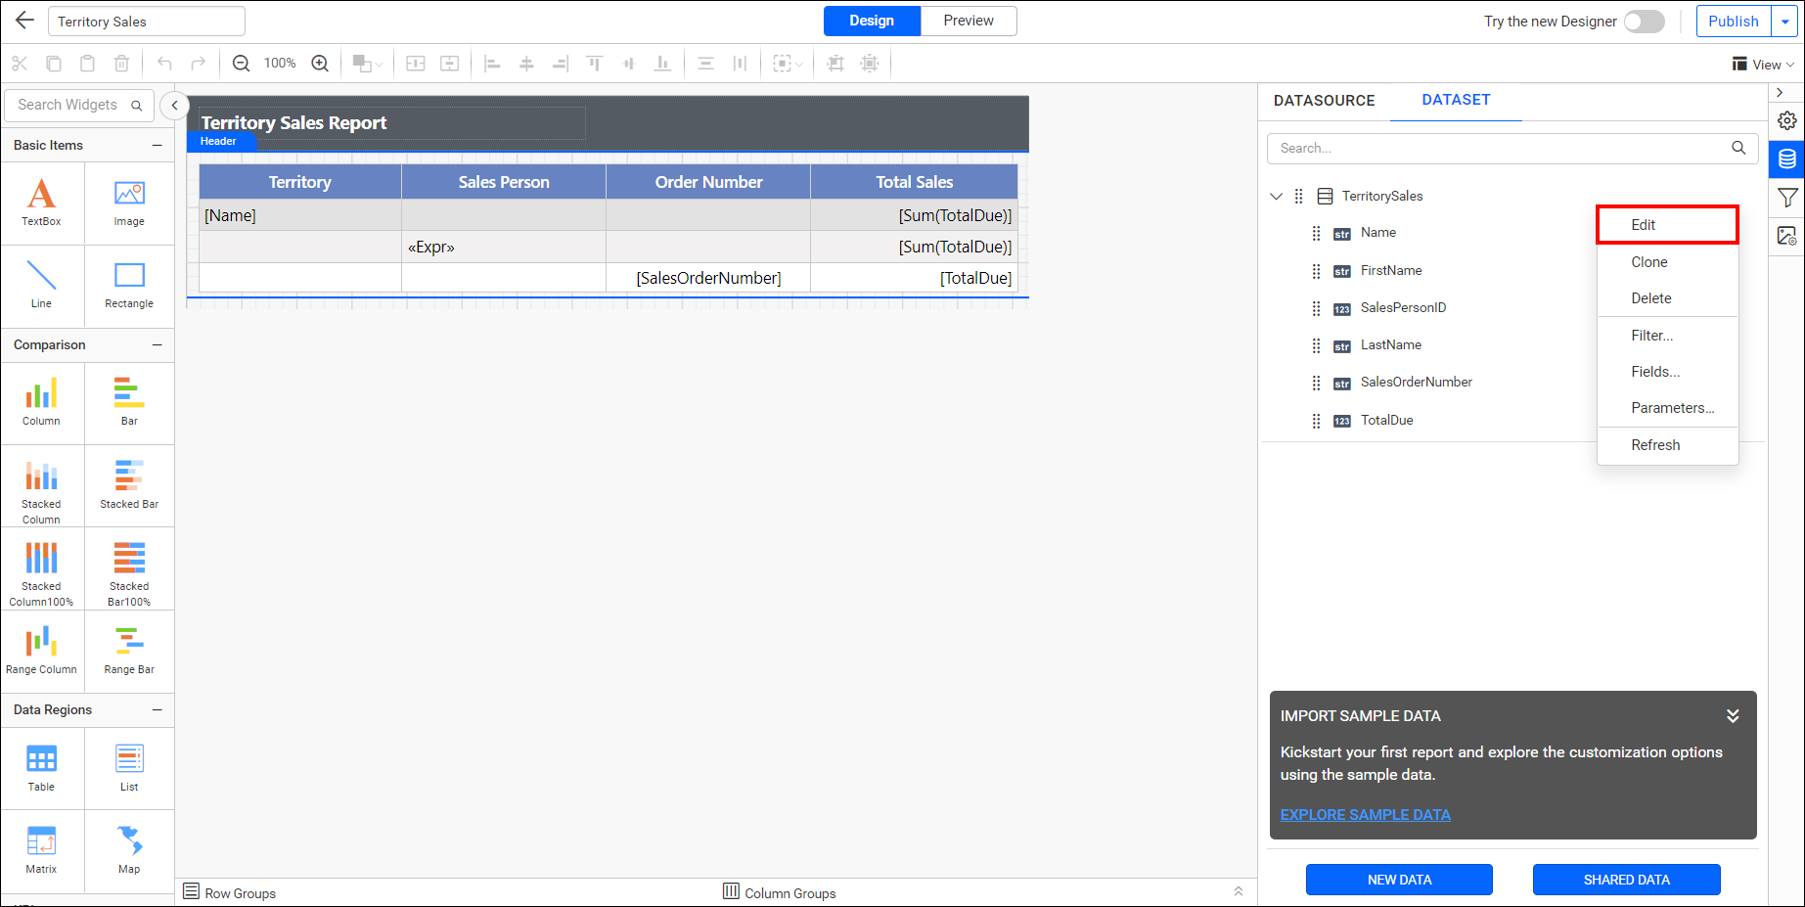
Task: Select the Matrix widget
Action: [41, 849]
